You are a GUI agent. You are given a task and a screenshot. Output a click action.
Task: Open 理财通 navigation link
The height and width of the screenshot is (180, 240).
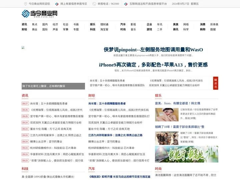pos(104,24)
